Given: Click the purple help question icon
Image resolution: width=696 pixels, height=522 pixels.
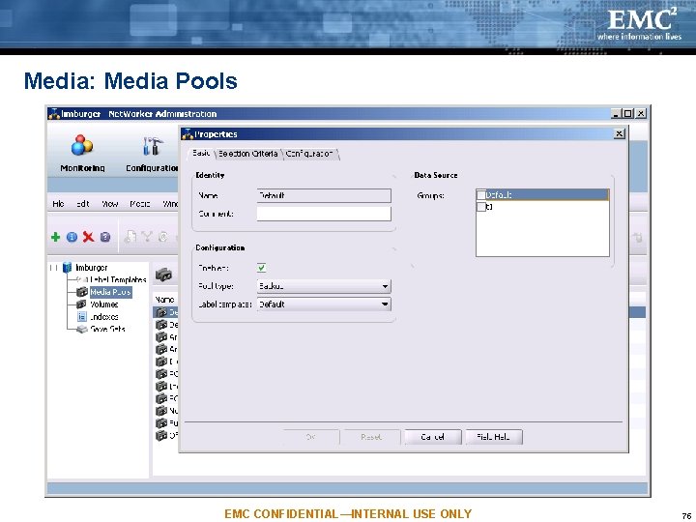Looking at the screenshot, I should [104, 237].
